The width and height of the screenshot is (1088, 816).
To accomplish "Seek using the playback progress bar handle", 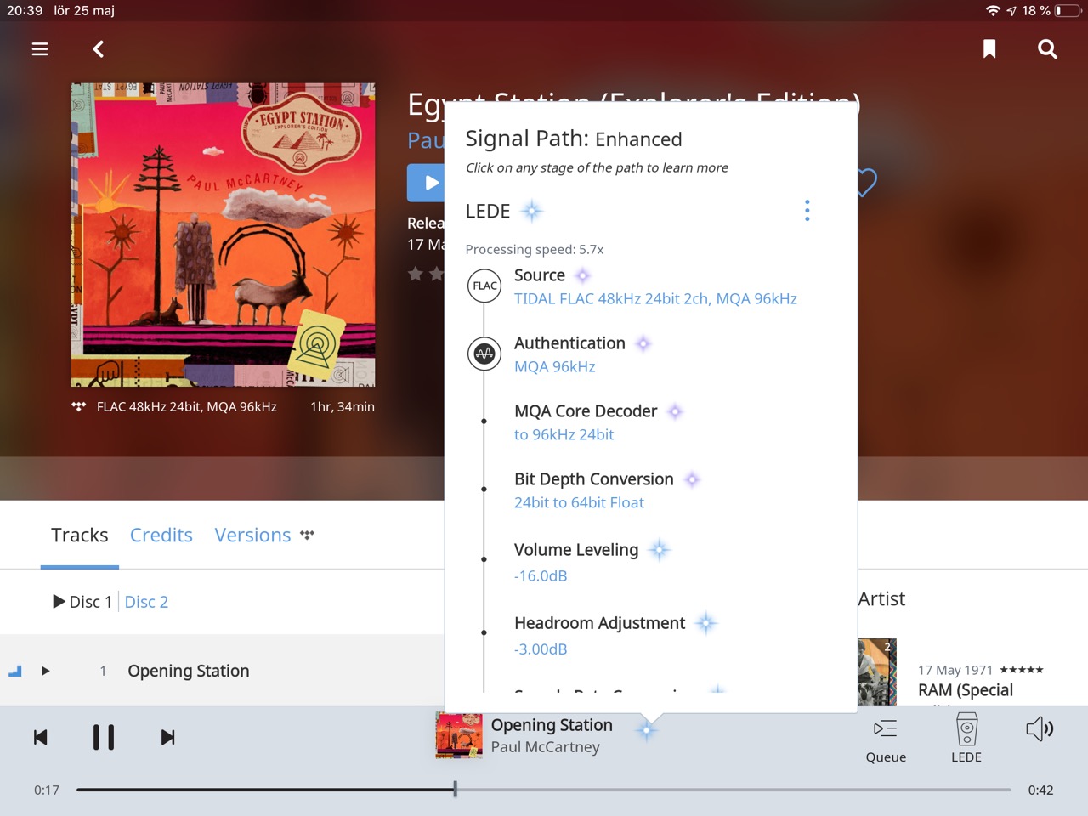I will [x=456, y=790].
